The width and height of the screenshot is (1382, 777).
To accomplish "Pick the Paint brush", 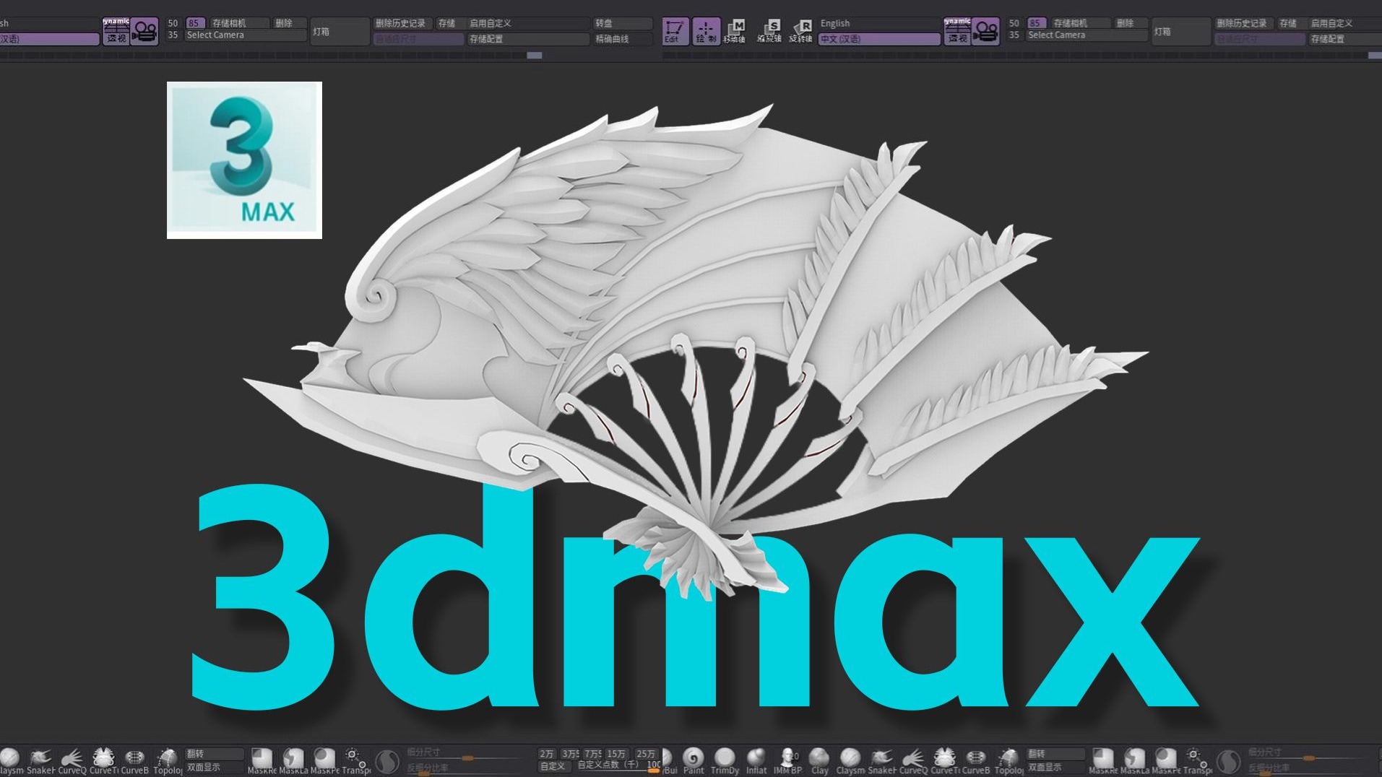I will tap(694, 761).
